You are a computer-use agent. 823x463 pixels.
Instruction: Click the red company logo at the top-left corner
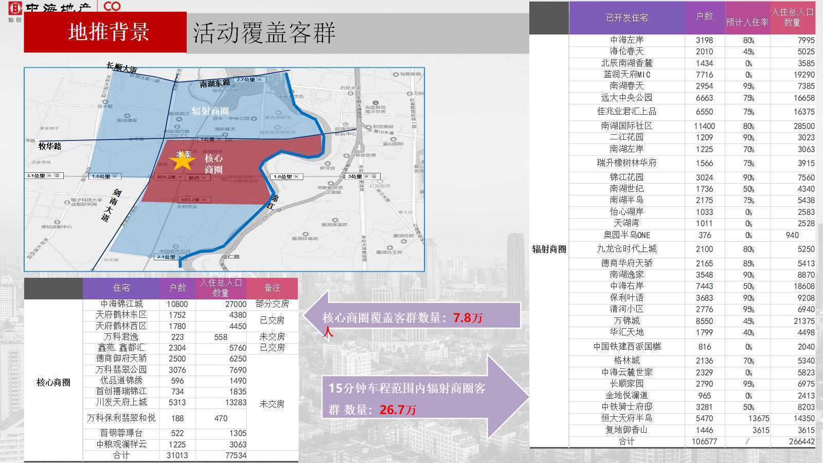(x=15, y=7)
